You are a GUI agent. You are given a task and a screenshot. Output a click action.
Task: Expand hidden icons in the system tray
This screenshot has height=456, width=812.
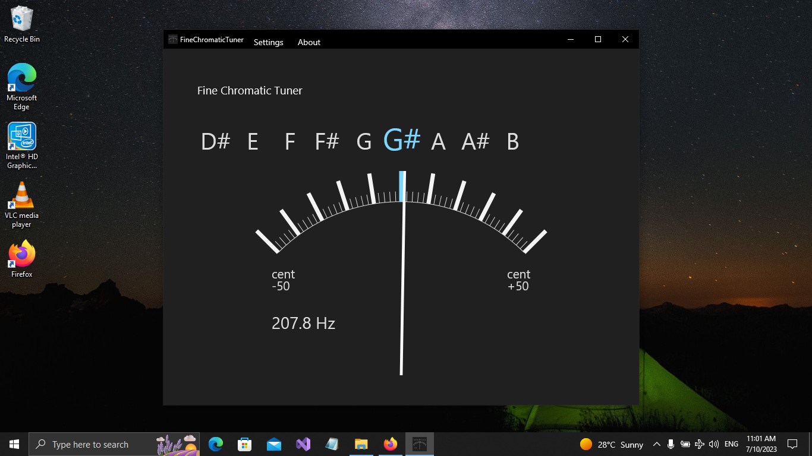[x=656, y=444]
